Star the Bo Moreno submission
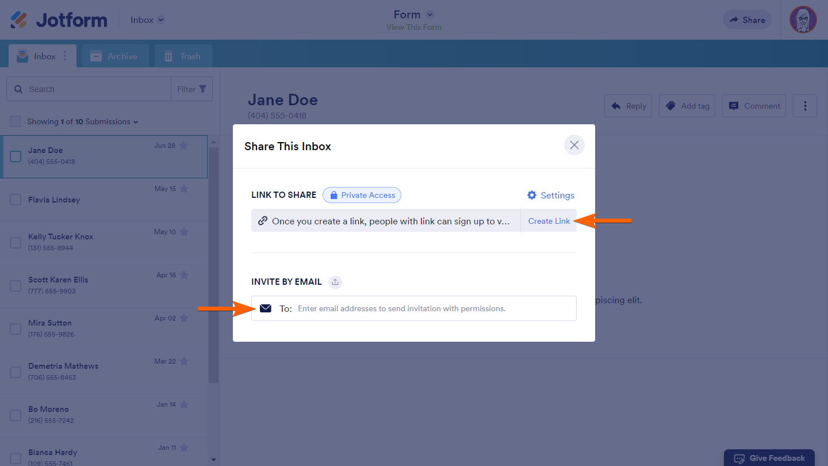The image size is (828, 466). (183, 404)
